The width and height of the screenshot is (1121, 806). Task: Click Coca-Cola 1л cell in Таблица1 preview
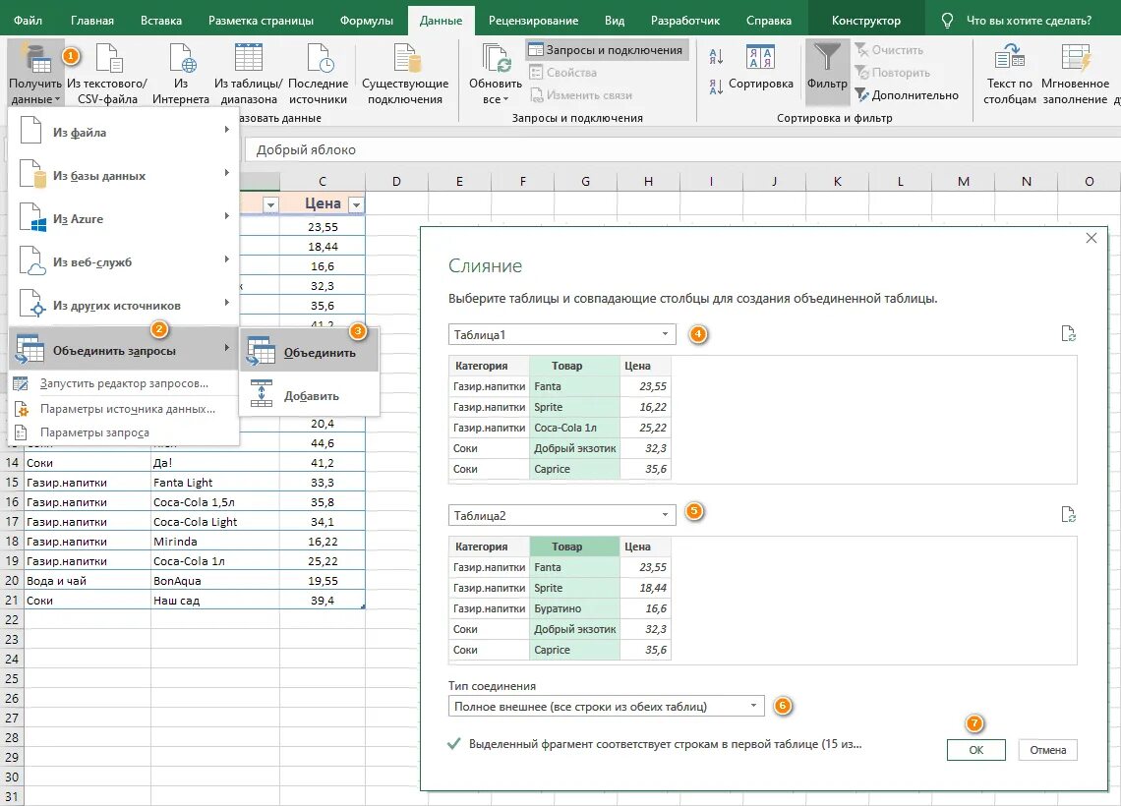[x=574, y=428]
